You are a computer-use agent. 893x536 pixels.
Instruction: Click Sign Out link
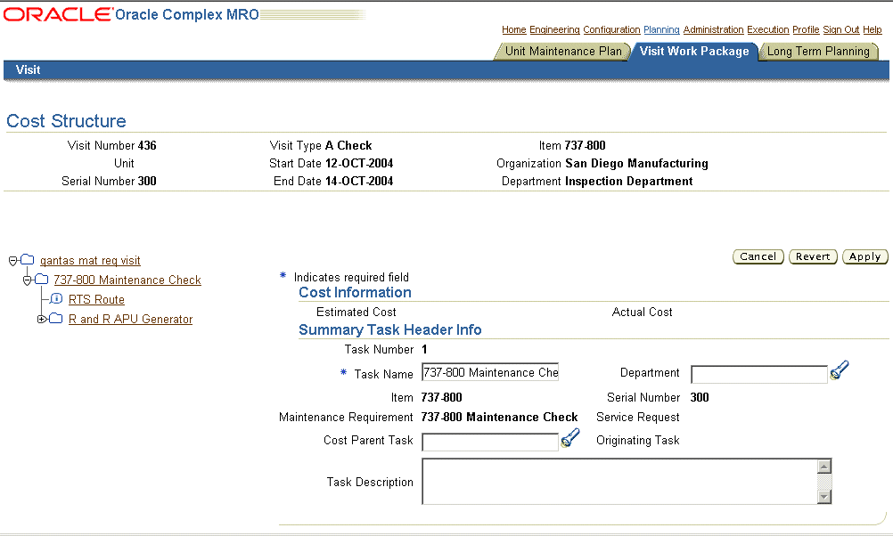pos(840,29)
